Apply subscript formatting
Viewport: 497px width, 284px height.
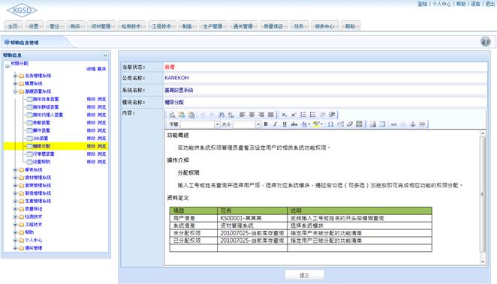pyautogui.click(x=284, y=115)
